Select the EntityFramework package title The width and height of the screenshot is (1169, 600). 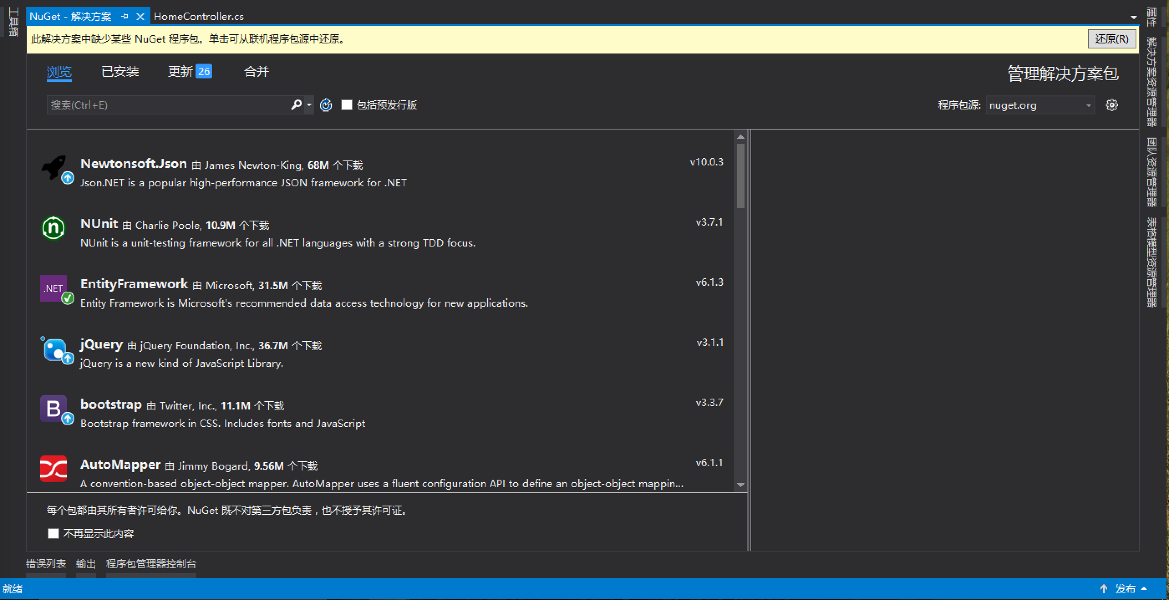134,284
